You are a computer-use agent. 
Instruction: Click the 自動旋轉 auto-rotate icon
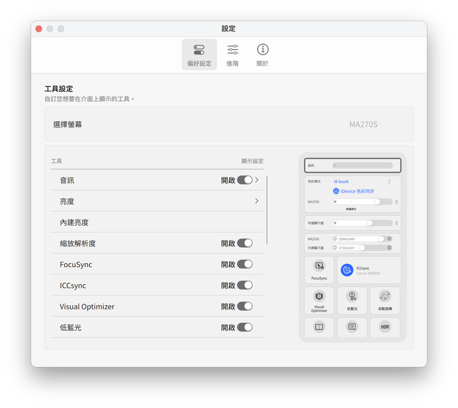click(x=385, y=296)
